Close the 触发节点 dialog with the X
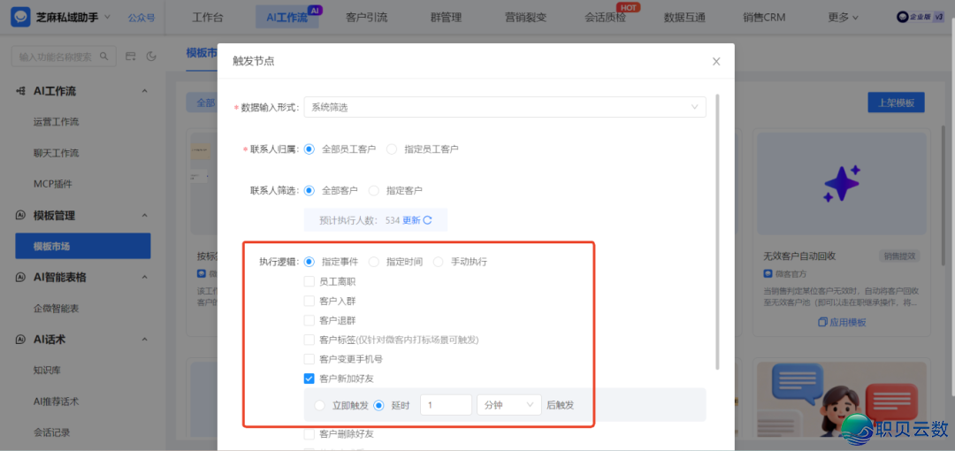Viewport: 955px width, 451px height. click(716, 61)
